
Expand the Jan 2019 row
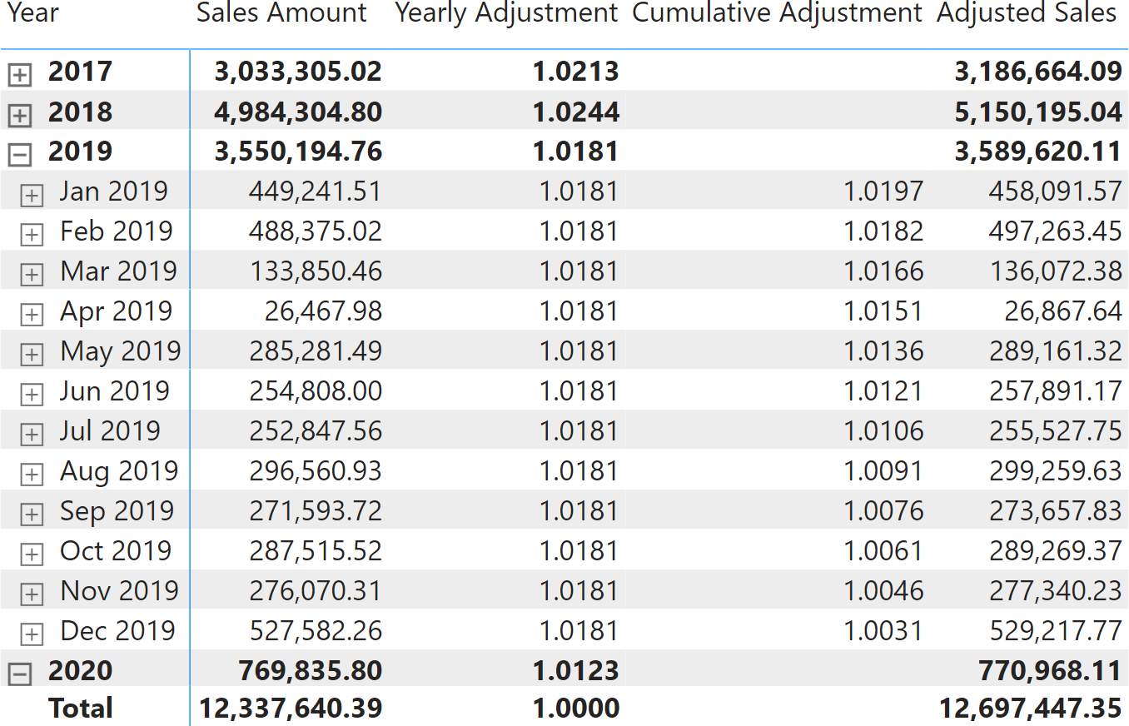pos(32,195)
